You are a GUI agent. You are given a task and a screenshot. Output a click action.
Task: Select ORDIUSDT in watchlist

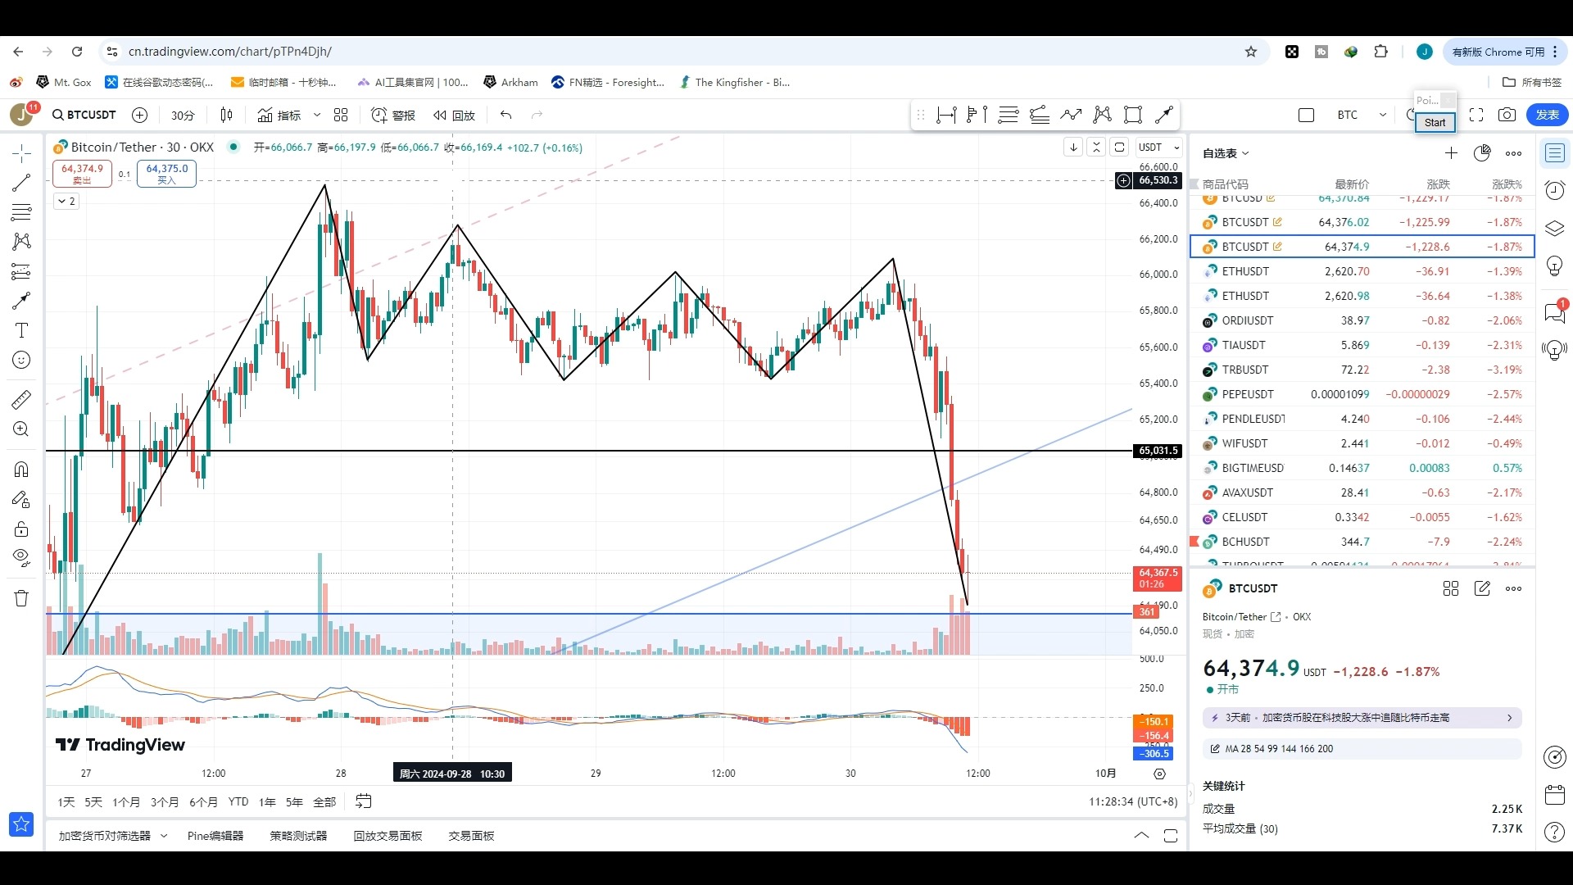[x=1362, y=320]
